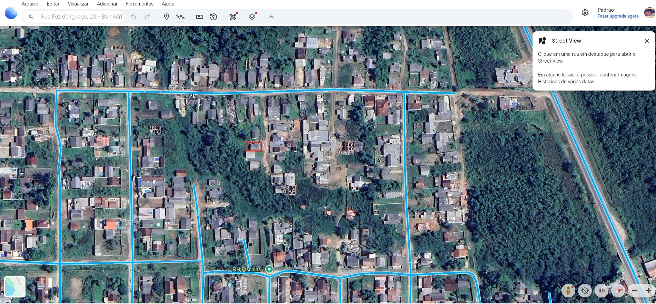Click Fazer upgrade agora link
This screenshot has width=656, height=304.
coord(618,16)
